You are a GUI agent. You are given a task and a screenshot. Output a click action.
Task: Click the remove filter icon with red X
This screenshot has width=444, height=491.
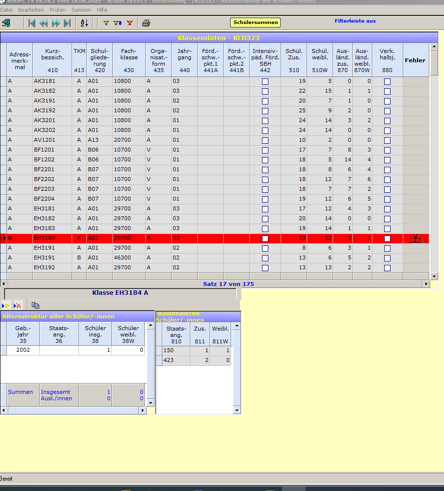[x=130, y=23]
